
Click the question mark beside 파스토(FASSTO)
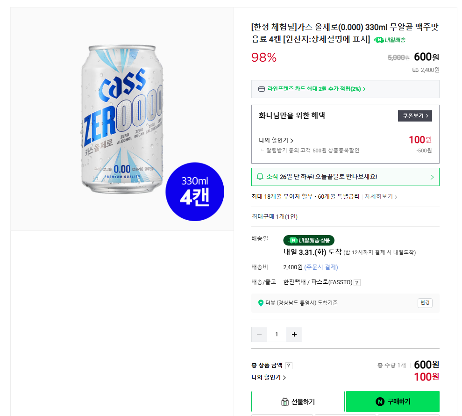click(x=357, y=282)
